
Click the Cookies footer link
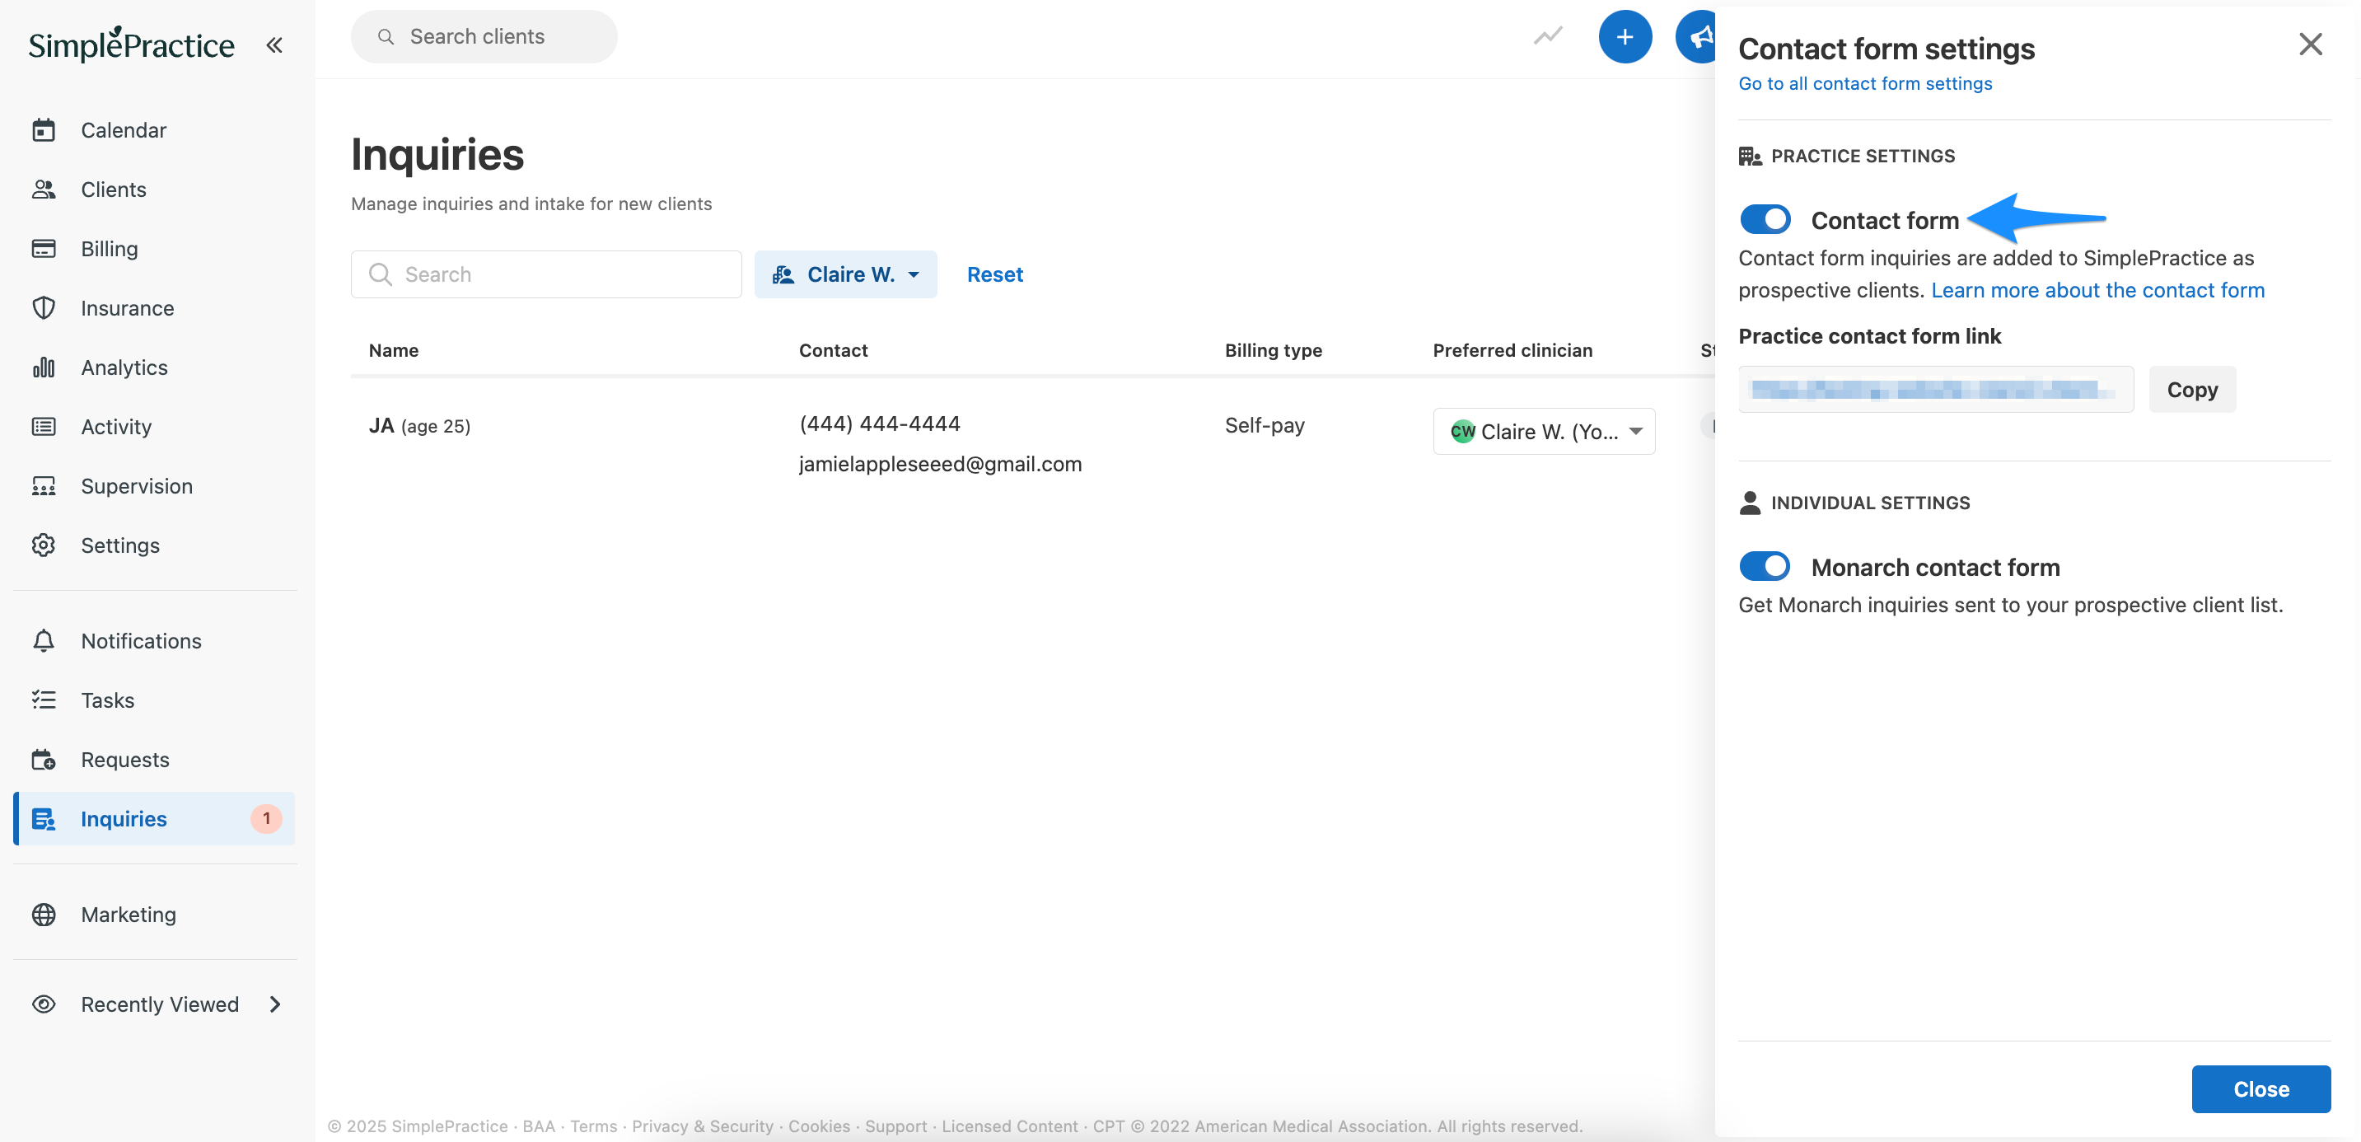(x=819, y=1126)
